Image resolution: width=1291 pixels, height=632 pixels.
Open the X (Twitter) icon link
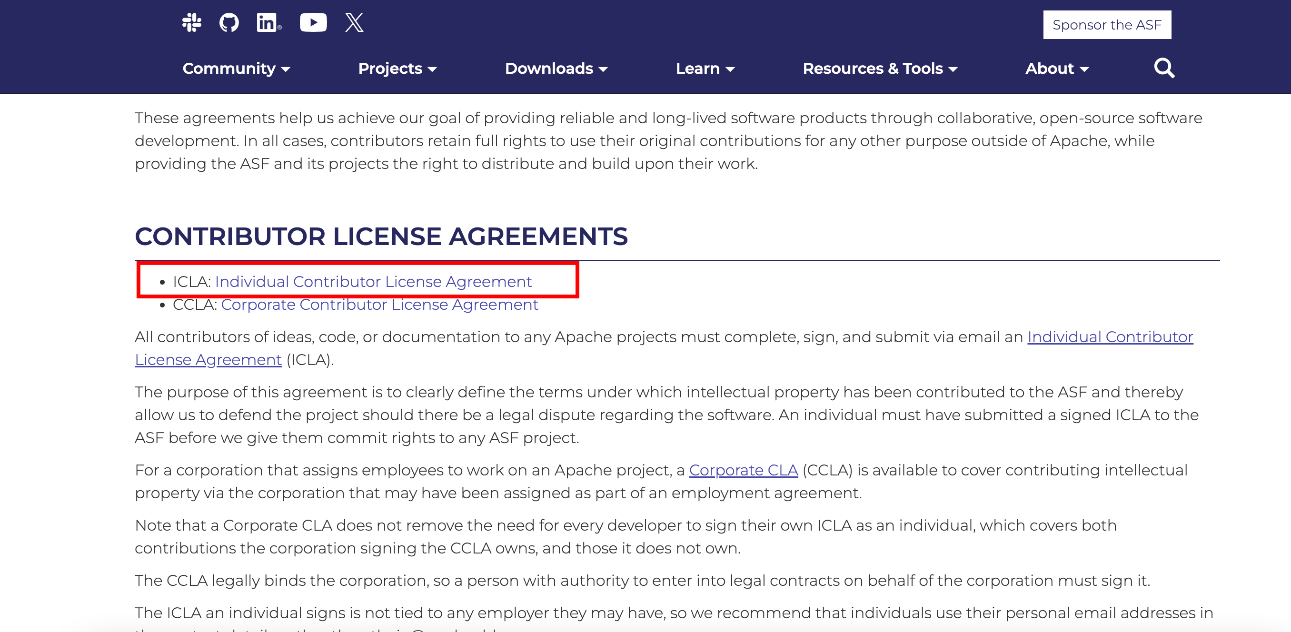pyautogui.click(x=354, y=22)
